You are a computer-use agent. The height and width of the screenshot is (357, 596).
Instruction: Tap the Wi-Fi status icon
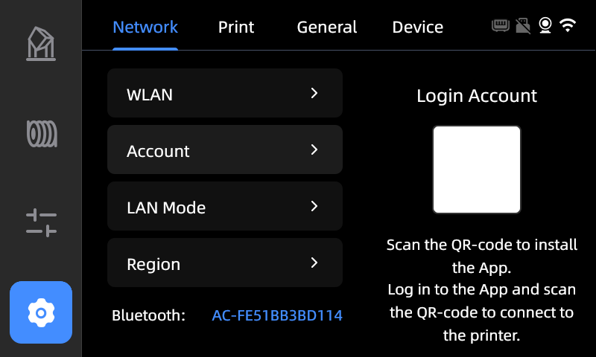click(x=568, y=25)
